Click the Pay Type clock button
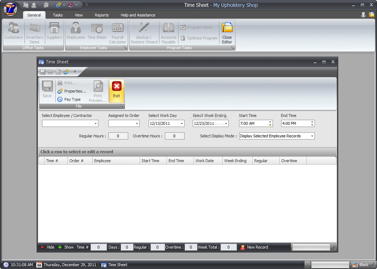 coord(69,99)
